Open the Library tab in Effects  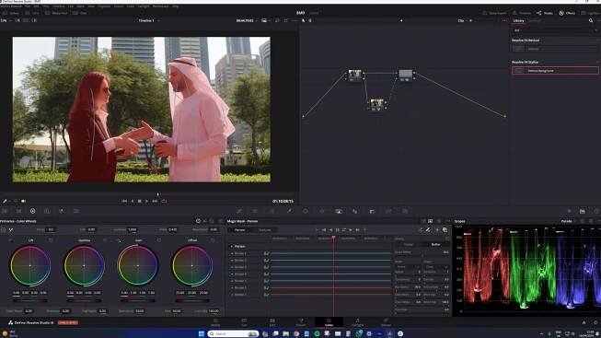click(518, 20)
